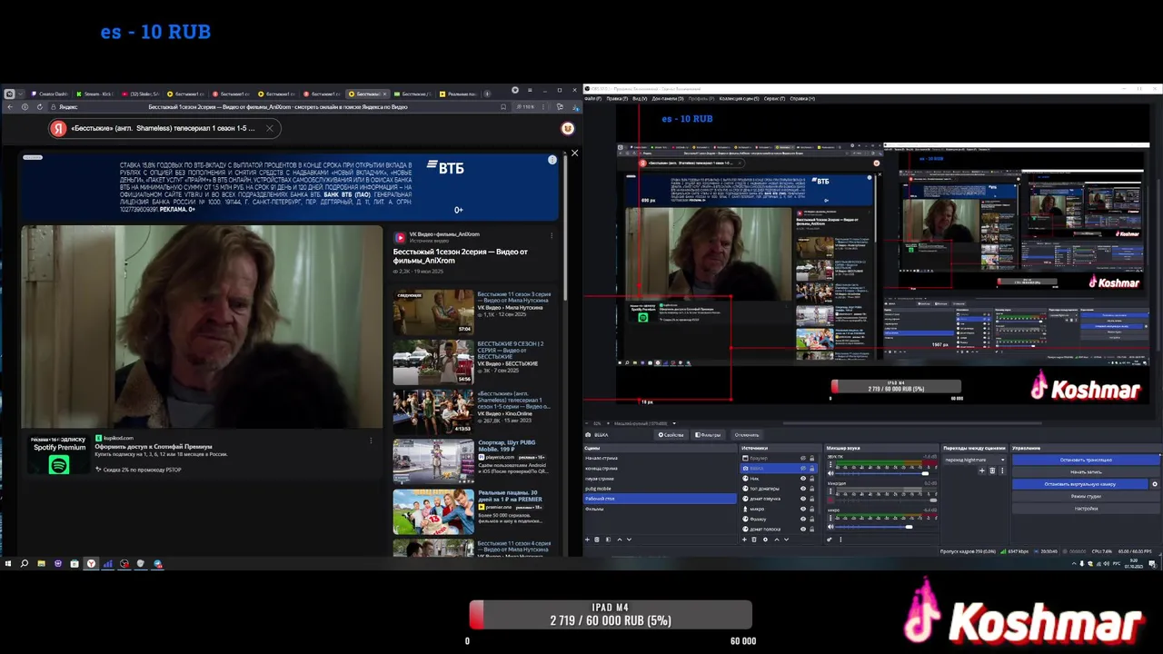Open переход Nightmare transition dropdown
The image size is (1163, 654).
click(x=975, y=460)
